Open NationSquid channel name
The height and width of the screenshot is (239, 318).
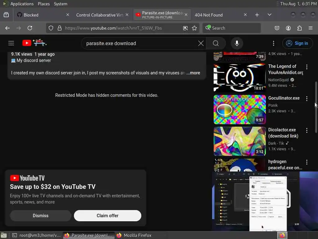point(279,80)
